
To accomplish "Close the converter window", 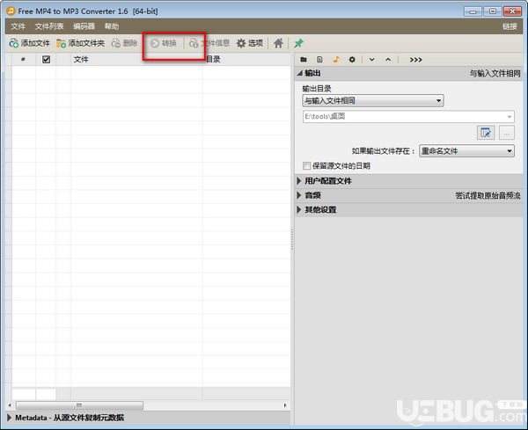I will pos(512,11).
